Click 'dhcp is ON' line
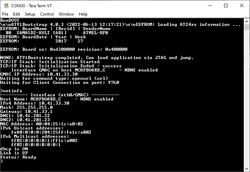Screen dimensions: 250x172 14,149
